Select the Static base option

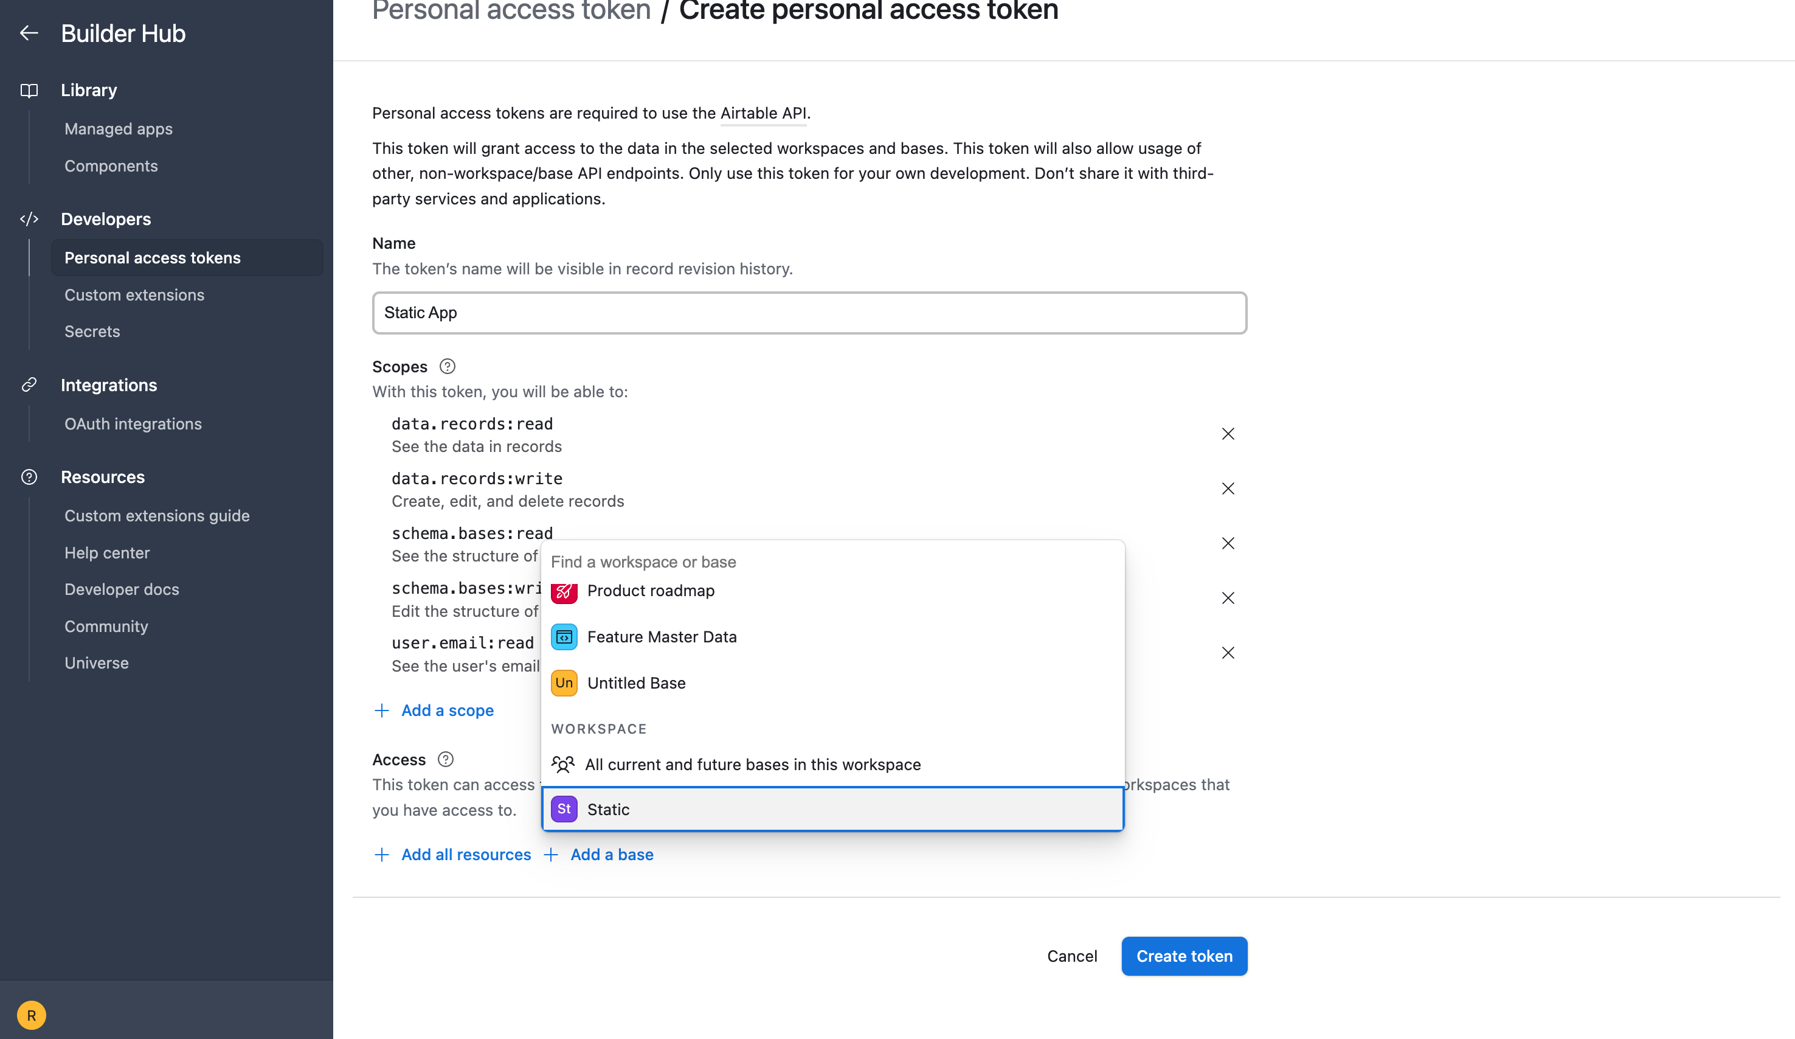point(832,809)
